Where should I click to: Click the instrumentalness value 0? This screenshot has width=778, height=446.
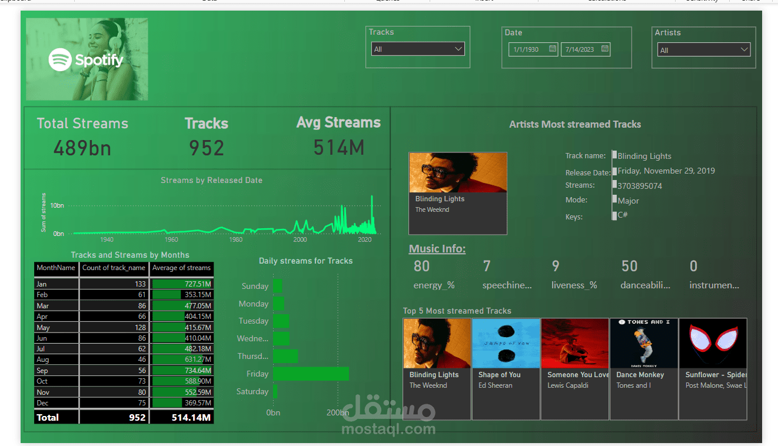[693, 266]
